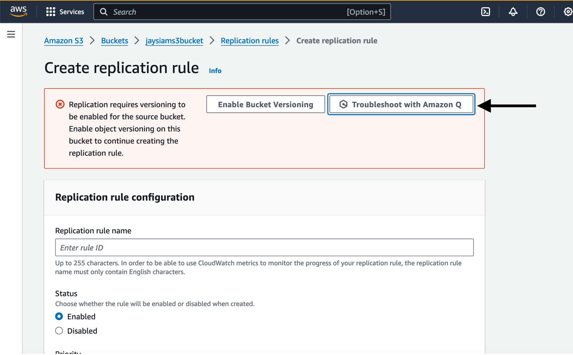Click the red error alert icon

click(x=59, y=104)
